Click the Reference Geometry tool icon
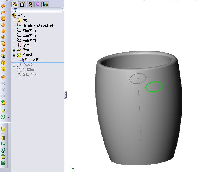 [x=3, y=111]
